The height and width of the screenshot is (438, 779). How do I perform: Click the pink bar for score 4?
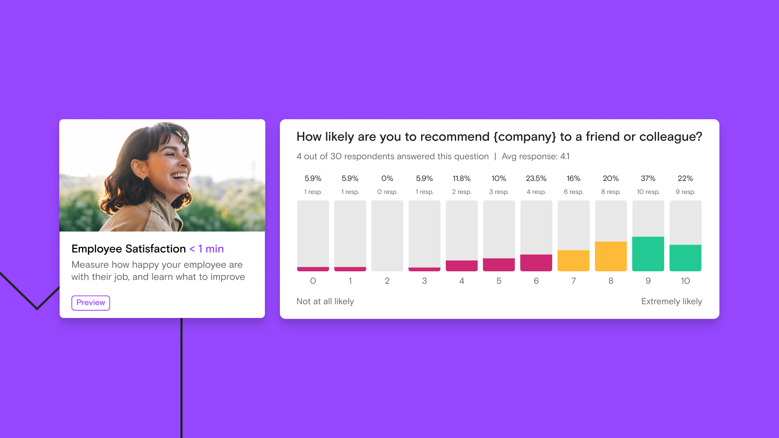(462, 266)
